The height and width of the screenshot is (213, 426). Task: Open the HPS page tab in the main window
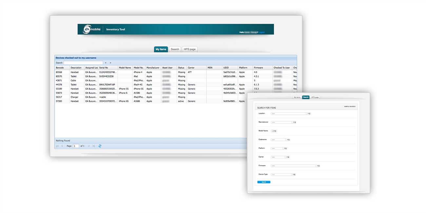tap(189, 49)
